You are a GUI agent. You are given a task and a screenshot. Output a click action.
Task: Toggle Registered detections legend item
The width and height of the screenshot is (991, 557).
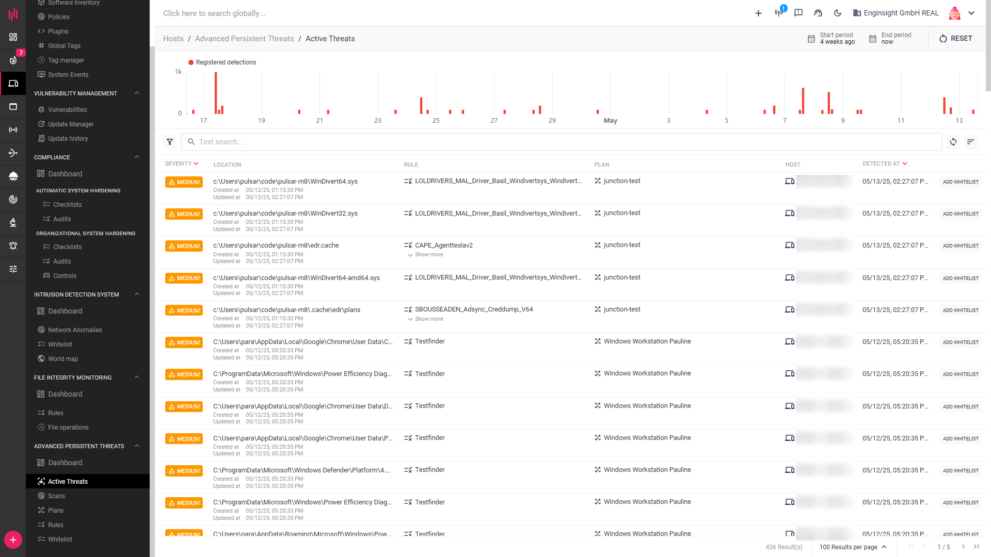(x=222, y=62)
